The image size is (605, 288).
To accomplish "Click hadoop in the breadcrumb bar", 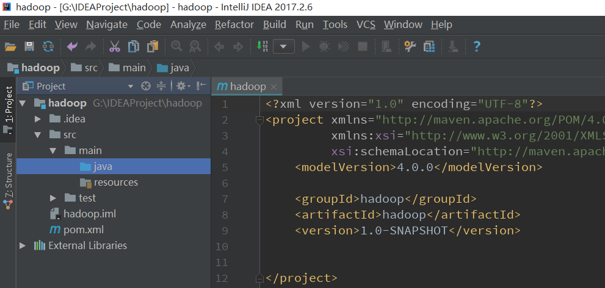I will tap(34, 68).
